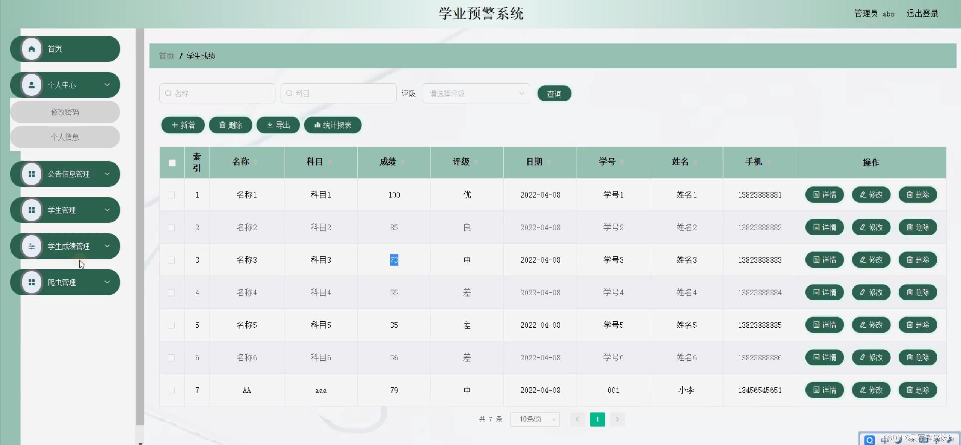Click the 学生管理 sidebar icon
This screenshot has width=961, height=445.
(x=31, y=210)
